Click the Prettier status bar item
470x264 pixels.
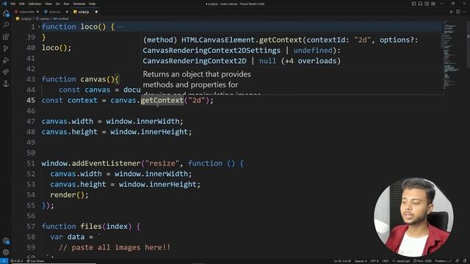443,261
